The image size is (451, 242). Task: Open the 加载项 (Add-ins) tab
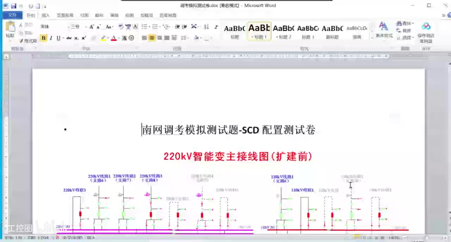click(x=147, y=15)
